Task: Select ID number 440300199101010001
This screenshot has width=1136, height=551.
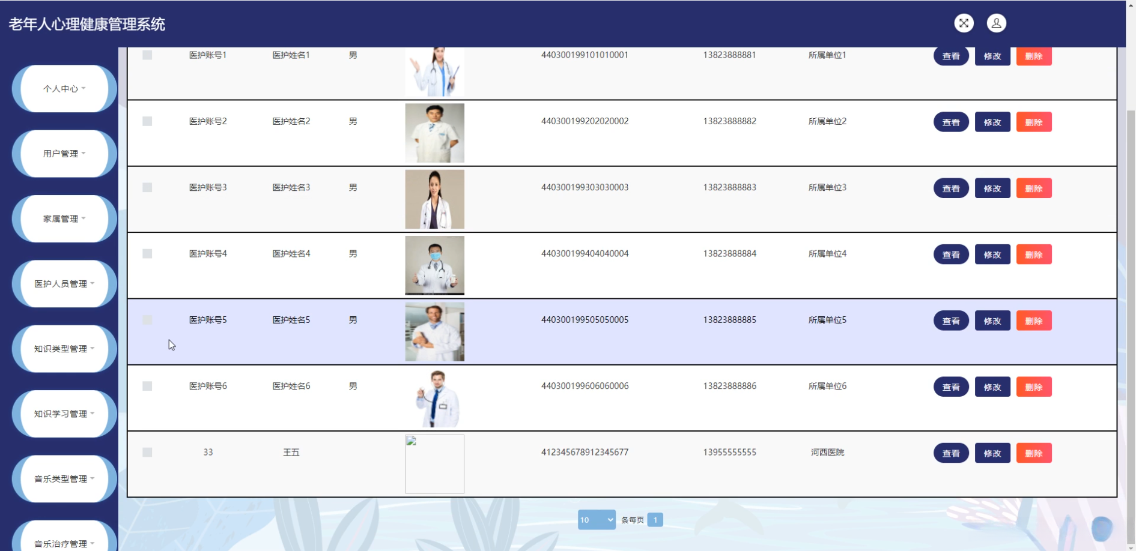Action: [585, 55]
